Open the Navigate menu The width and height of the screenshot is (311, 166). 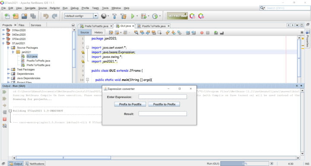[x=30, y=8]
